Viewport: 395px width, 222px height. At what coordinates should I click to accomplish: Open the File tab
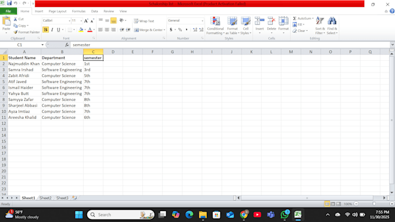(x=8, y=11)
